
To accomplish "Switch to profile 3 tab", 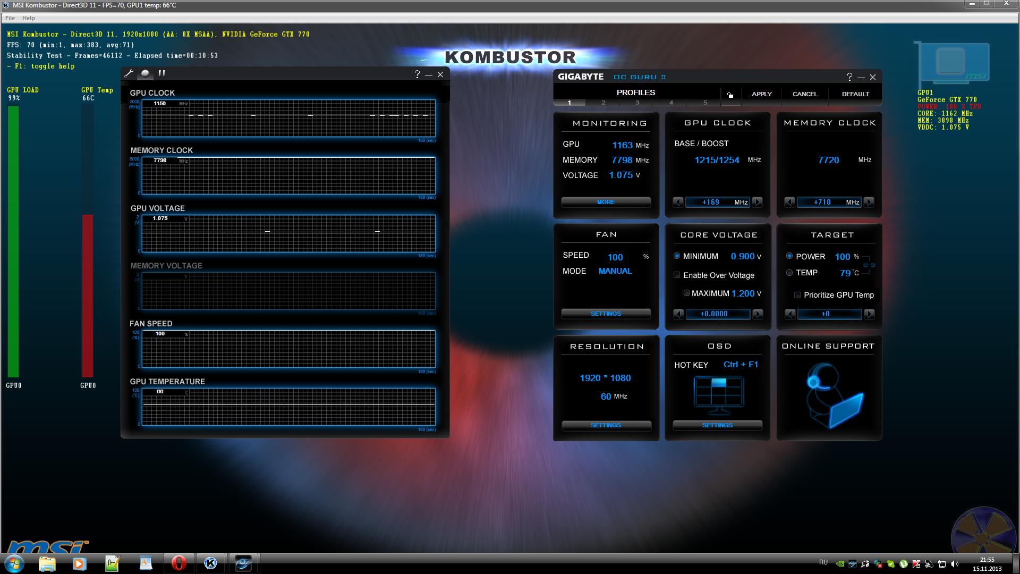I will pyautogui.click(x=637, y=103).
